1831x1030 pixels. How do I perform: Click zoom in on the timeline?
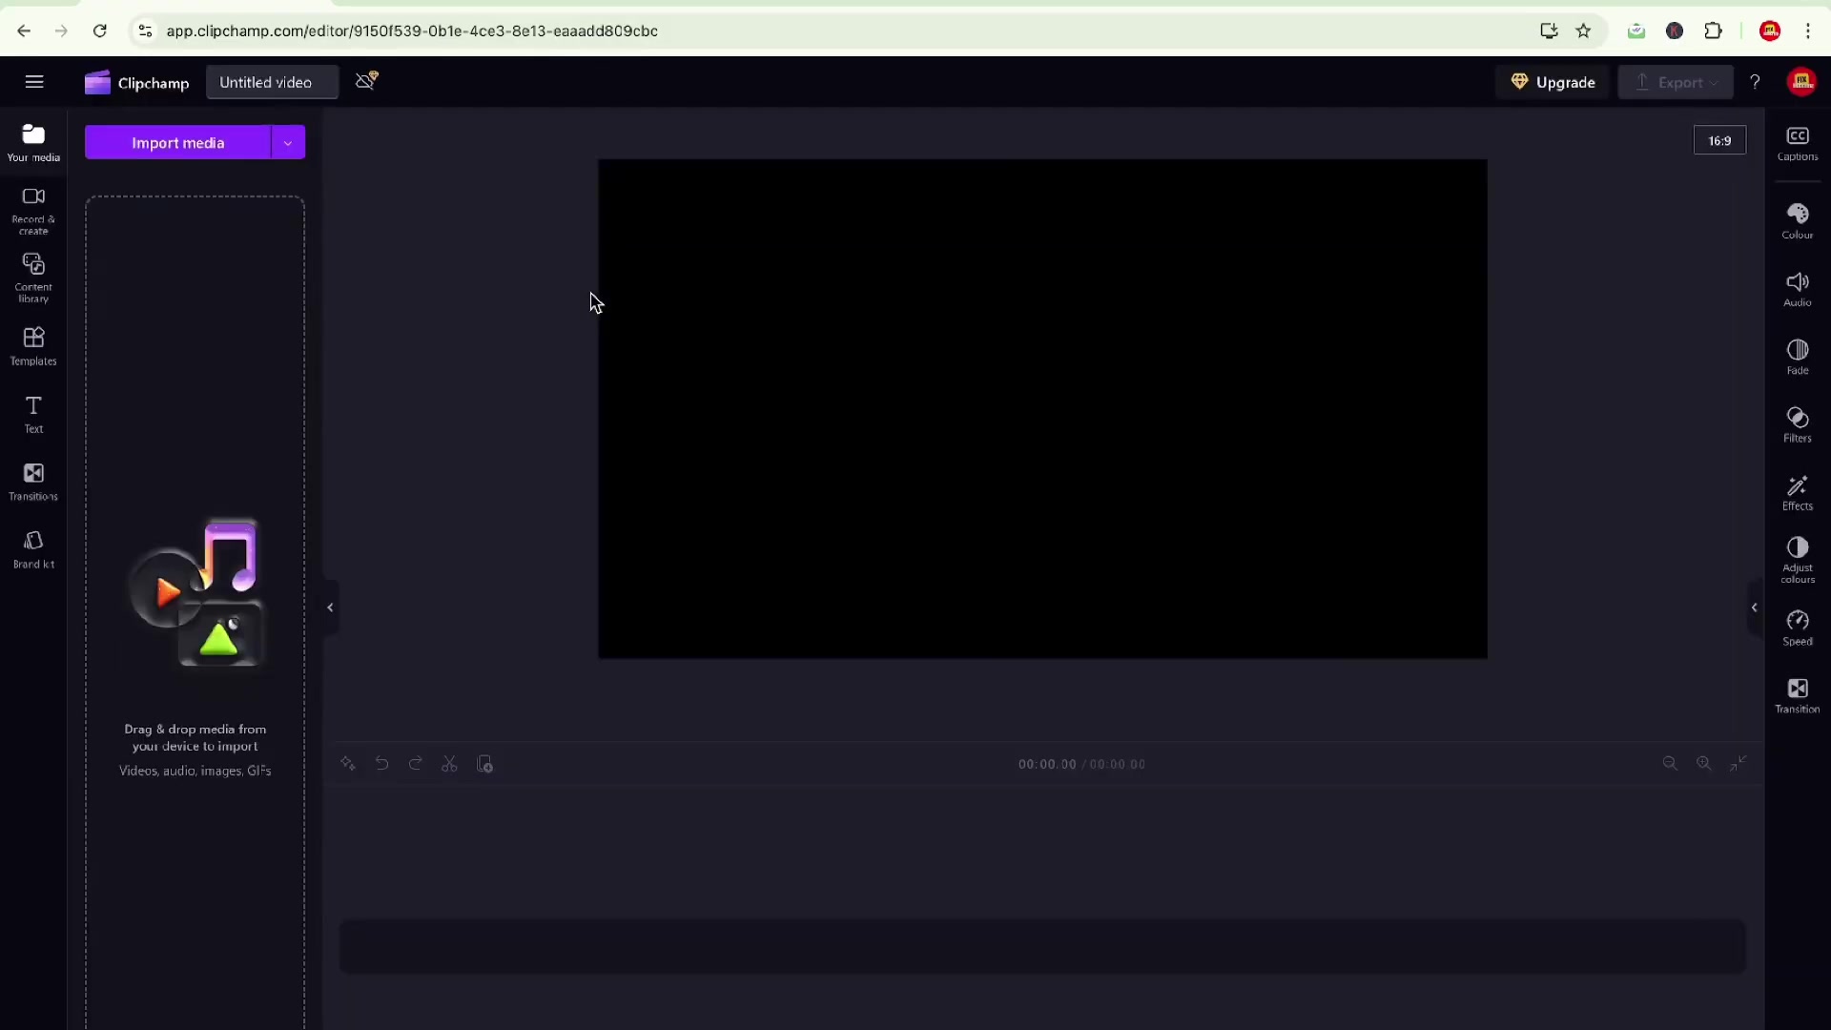1703,763
